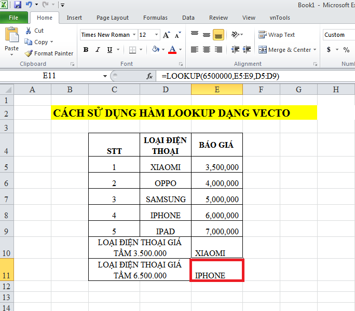
Task: Switch to the Data tab
Action: click(x=188, y=18)
